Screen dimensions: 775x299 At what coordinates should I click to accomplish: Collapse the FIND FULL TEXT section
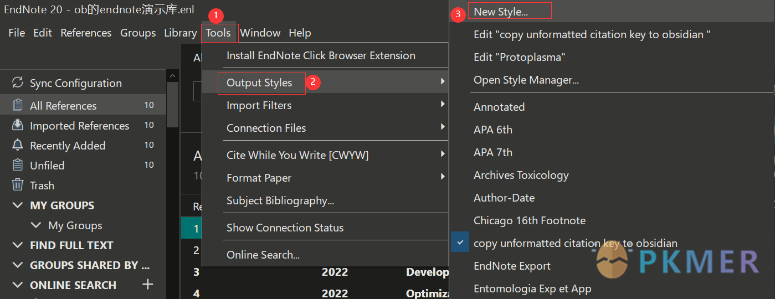[x=18, y=245]
